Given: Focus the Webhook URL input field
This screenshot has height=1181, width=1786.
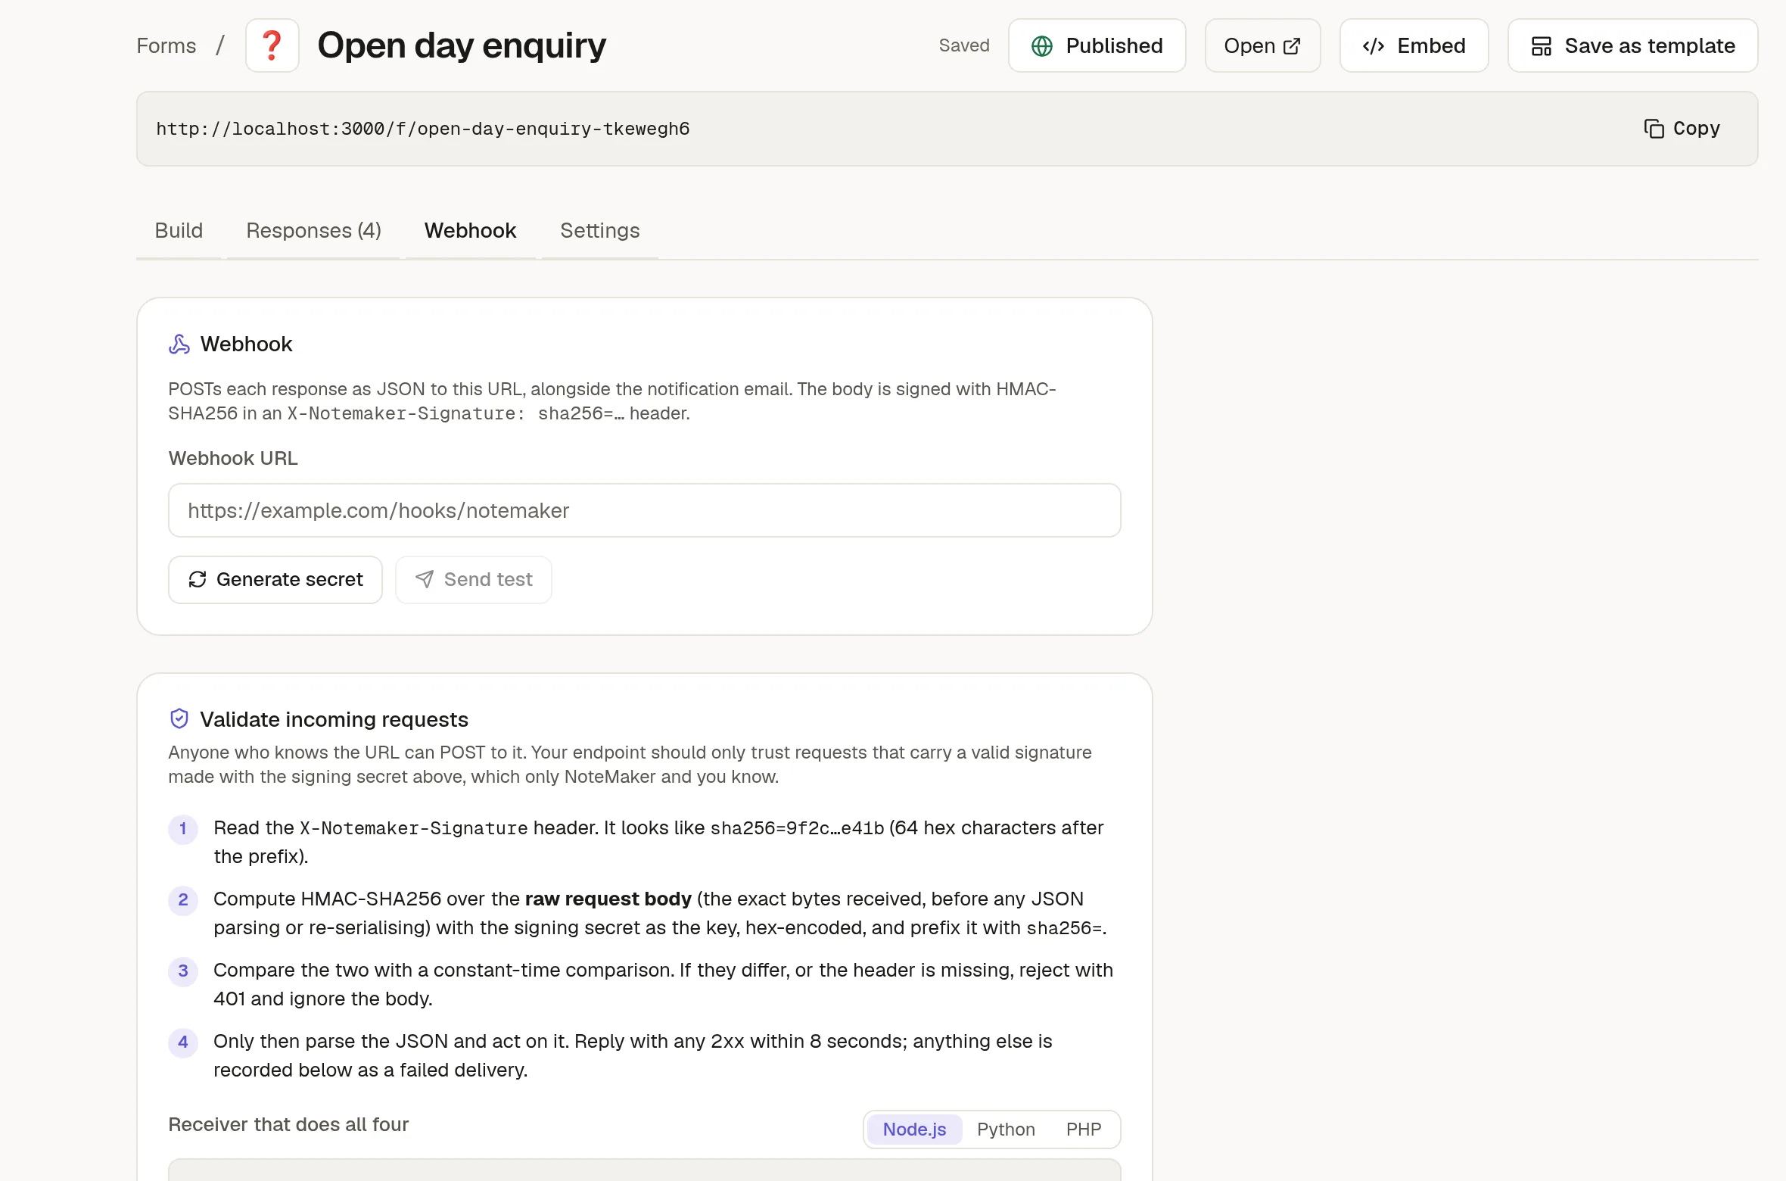Looking at the screenshot, I should [x=644, y=510].
